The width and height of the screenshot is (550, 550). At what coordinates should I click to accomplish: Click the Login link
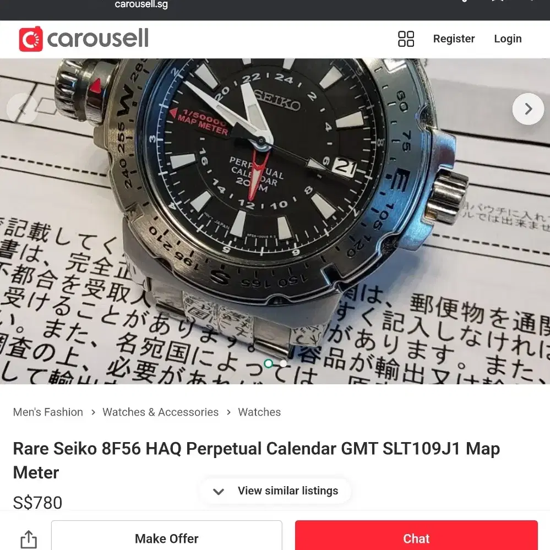[x=508, y=39]
